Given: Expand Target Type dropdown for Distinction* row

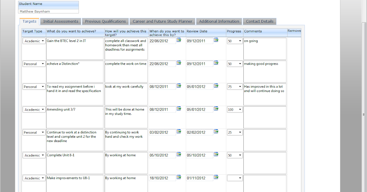Looking at the screenshot, I should [x=34, y=64].
